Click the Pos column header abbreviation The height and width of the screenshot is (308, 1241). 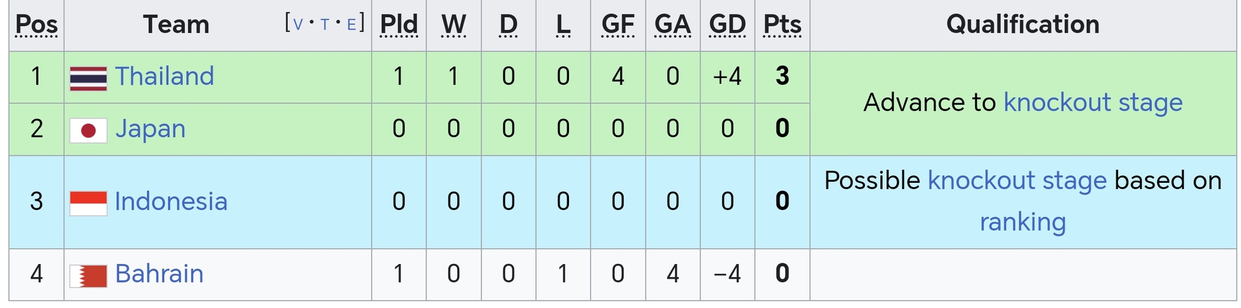point(37,25)
